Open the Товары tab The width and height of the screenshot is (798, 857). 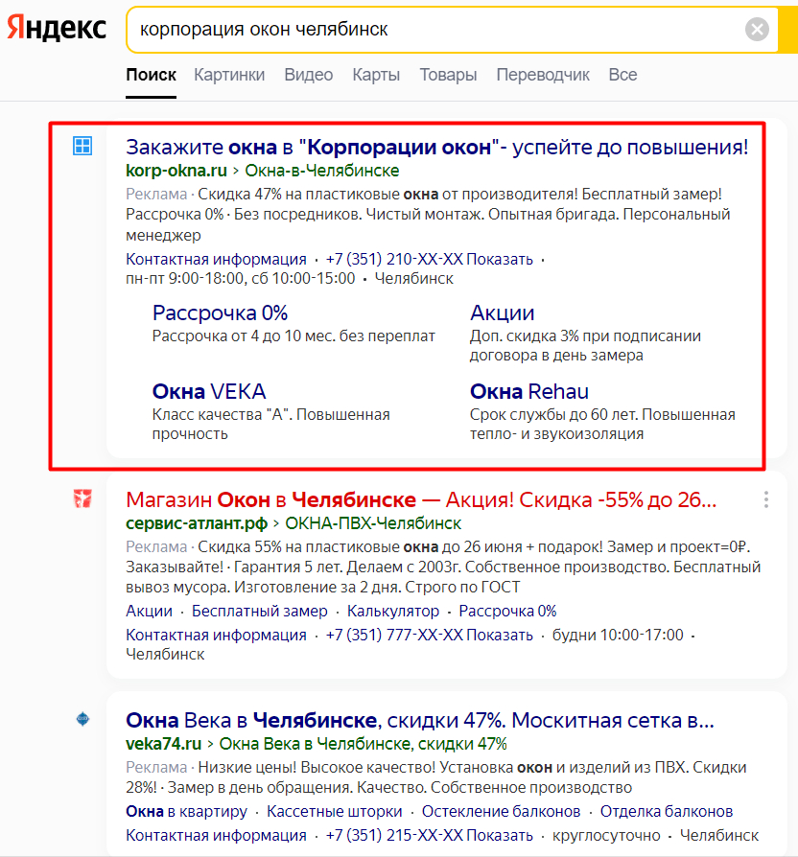(x=448, y=75)
